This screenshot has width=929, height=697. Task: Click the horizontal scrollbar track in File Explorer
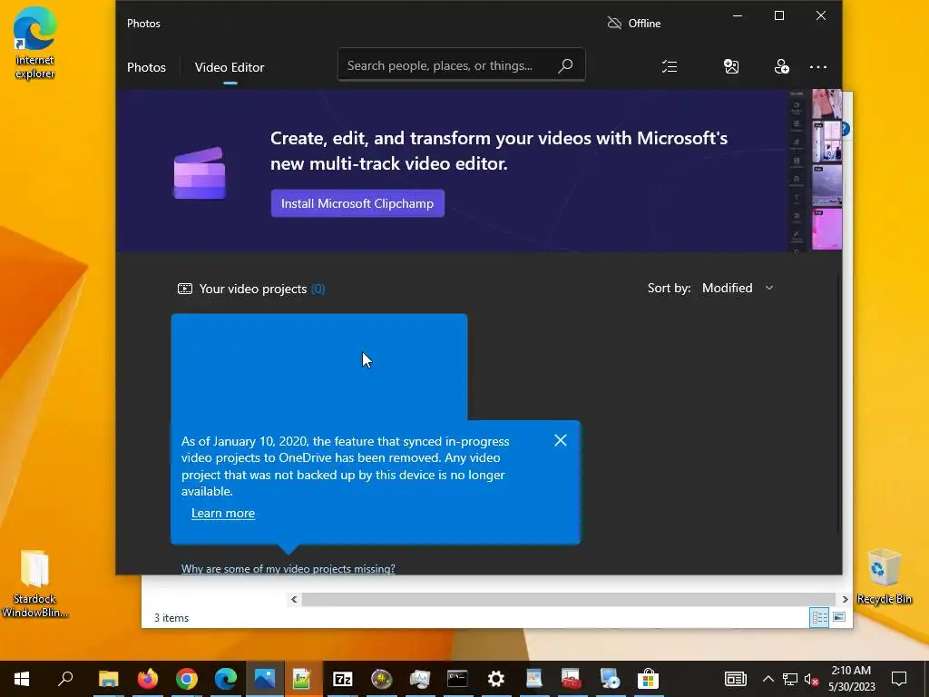tap(569, 599)
